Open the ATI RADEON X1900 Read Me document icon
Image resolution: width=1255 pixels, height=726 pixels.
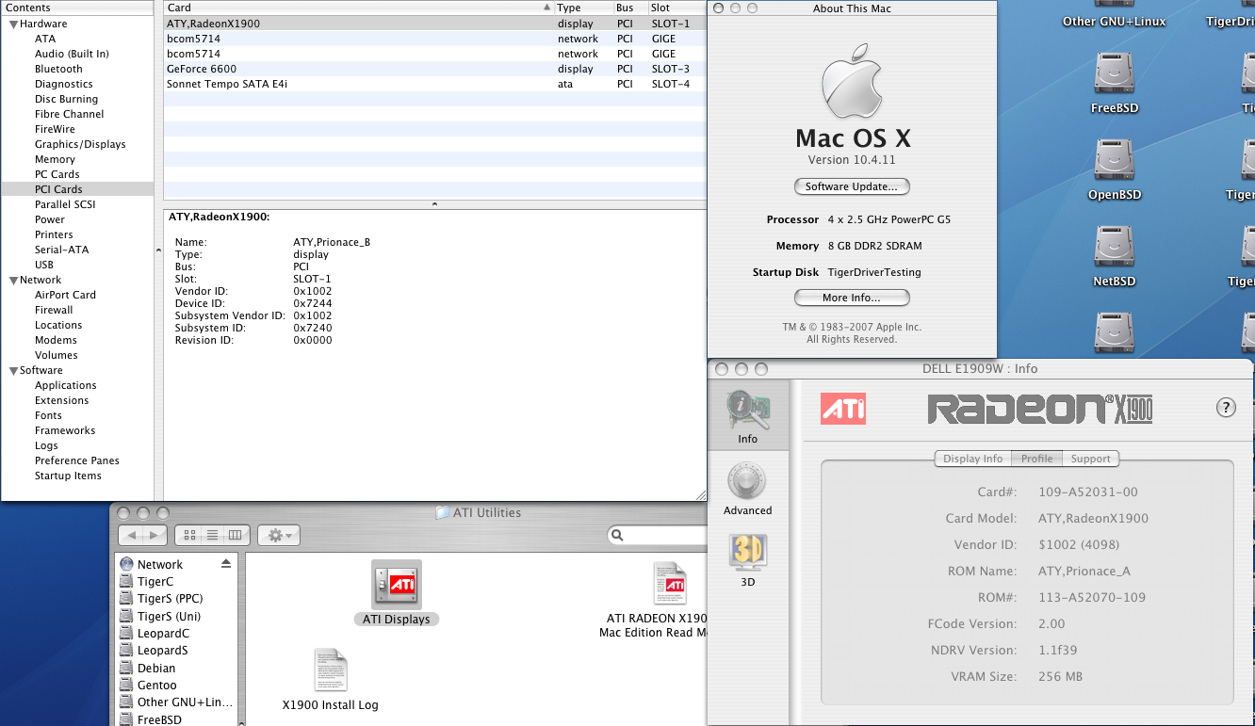tap(670, 584)
